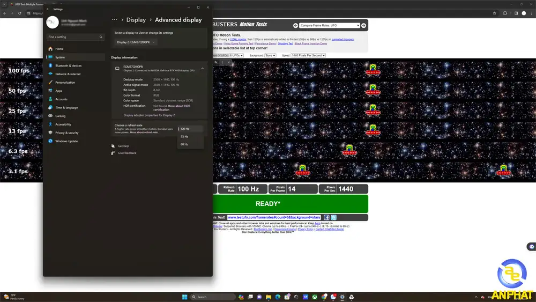This screenshot has width=536, height=302.
Task: Click the Find a setting search box
Action: coord(75,37)
